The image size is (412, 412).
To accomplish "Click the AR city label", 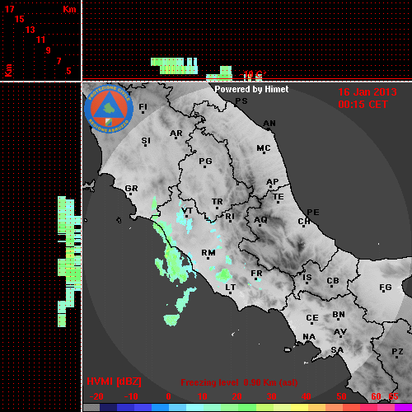I will tap(176, 133).
